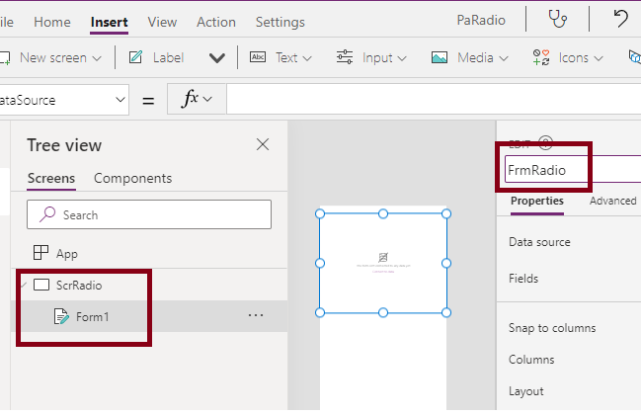
Task: Open the Action menu tab
Action: click(x=216, y=22)
